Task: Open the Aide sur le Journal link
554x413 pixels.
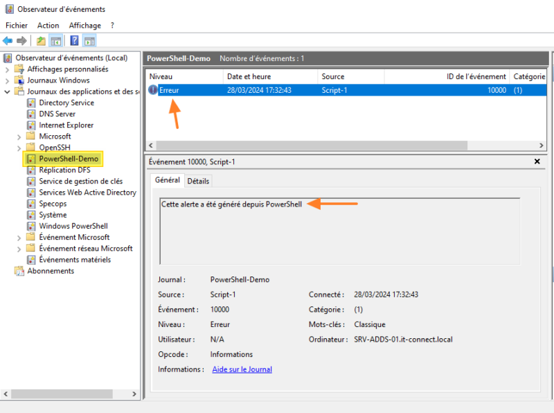Action: pos(242,369)
